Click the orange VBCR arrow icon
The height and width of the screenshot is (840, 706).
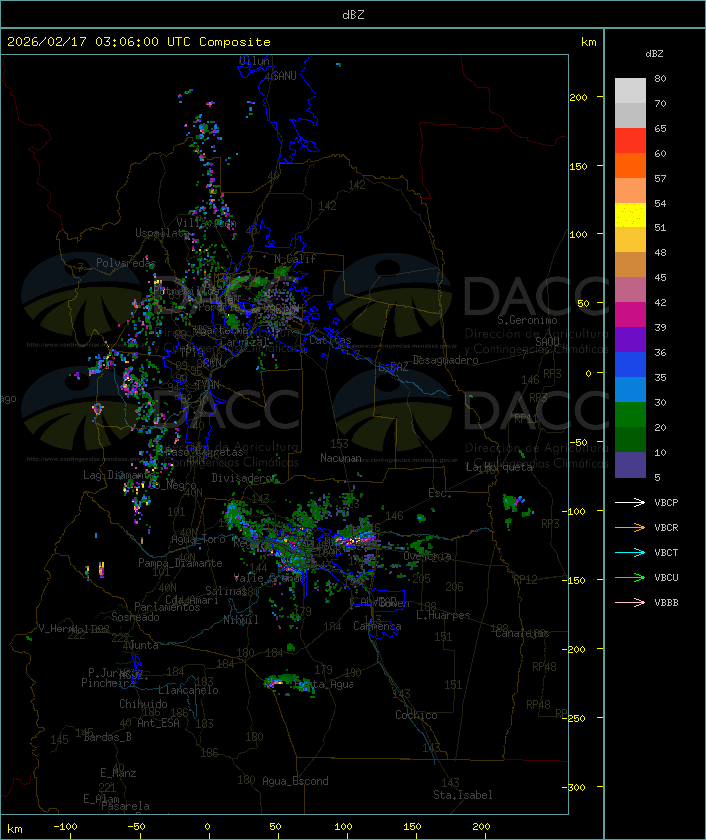pos(630,527)
